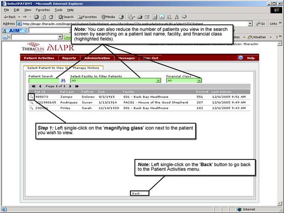Open the Administration menu
The image size is (284, 213).
(x=97, y=58)
